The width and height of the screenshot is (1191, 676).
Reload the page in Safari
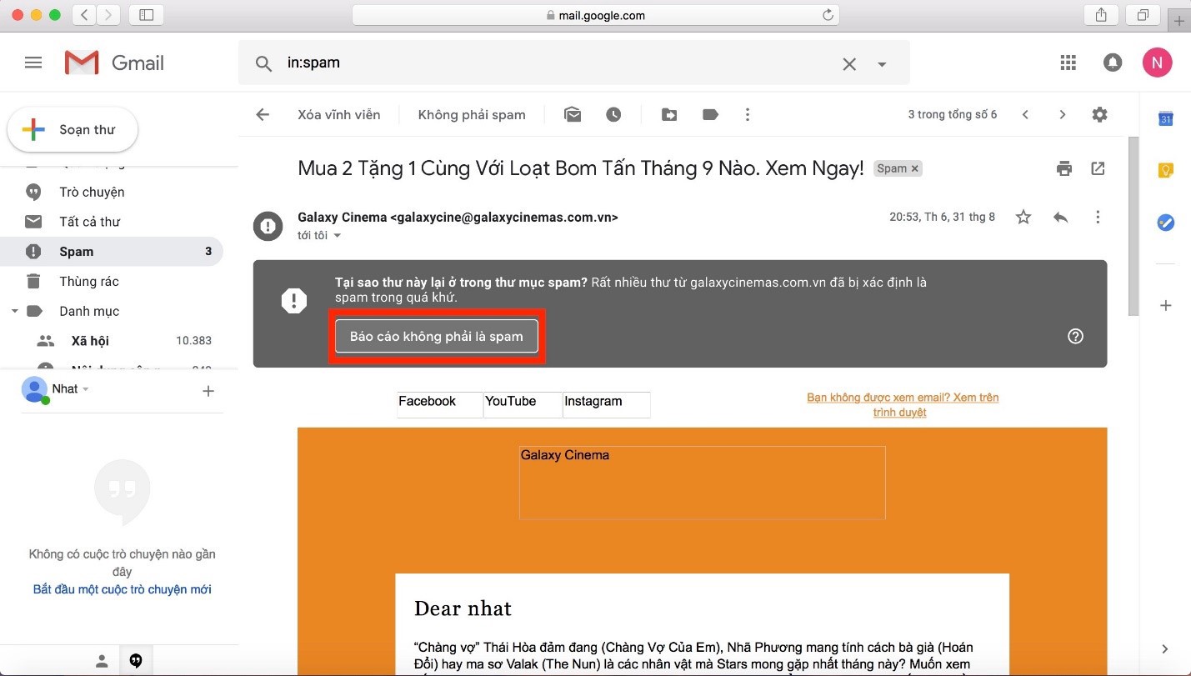828,15
